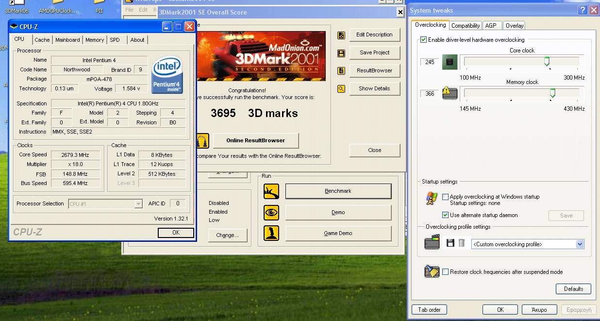Switch to the Mainboard tab in CPU-Z
The height and width of the screenshot is (321, 600).
tap(67, 40)
